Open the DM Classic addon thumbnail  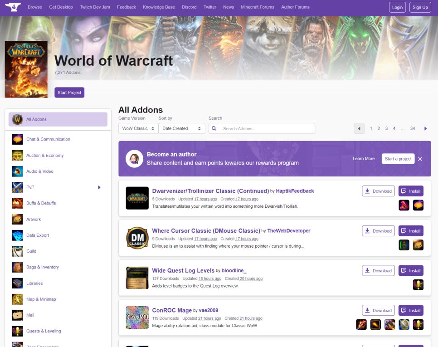(137, 238)
